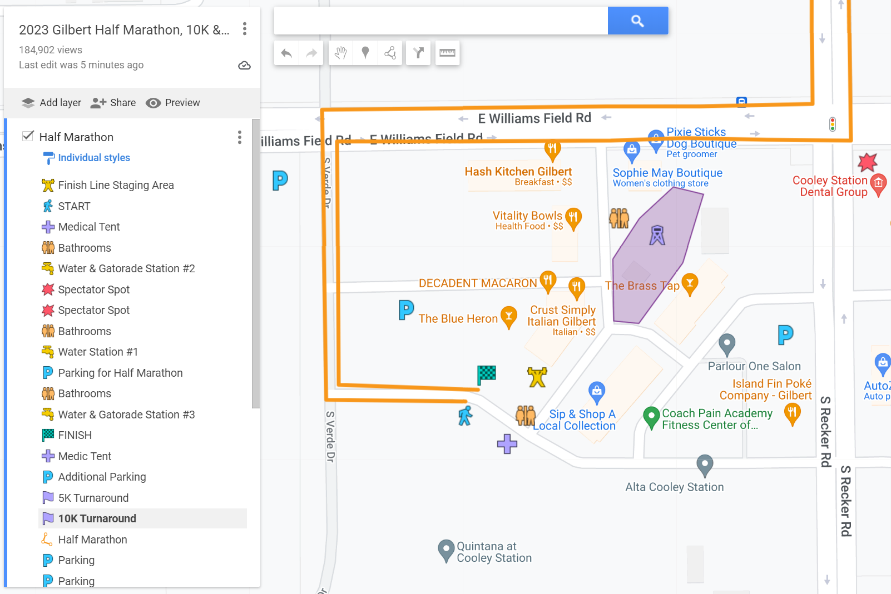Select the Draw a line tool
This screenshot has height=594, width=891.
(x=390, y=53)
